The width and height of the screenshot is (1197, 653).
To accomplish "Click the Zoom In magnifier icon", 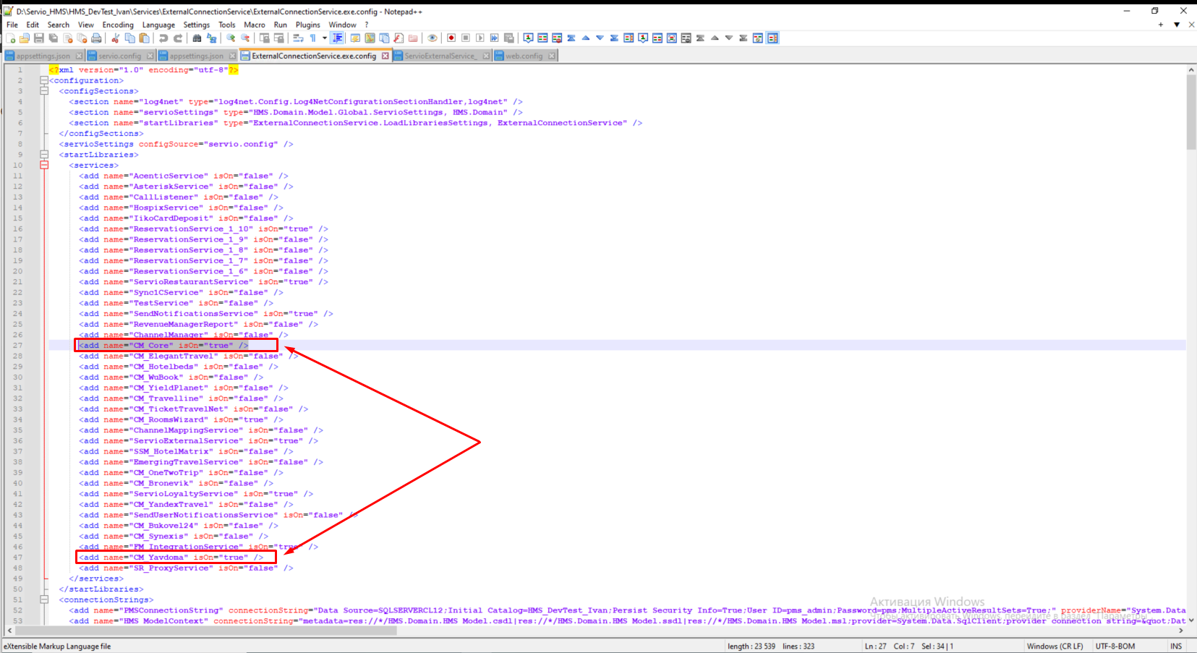I will (x=231, y=38).
